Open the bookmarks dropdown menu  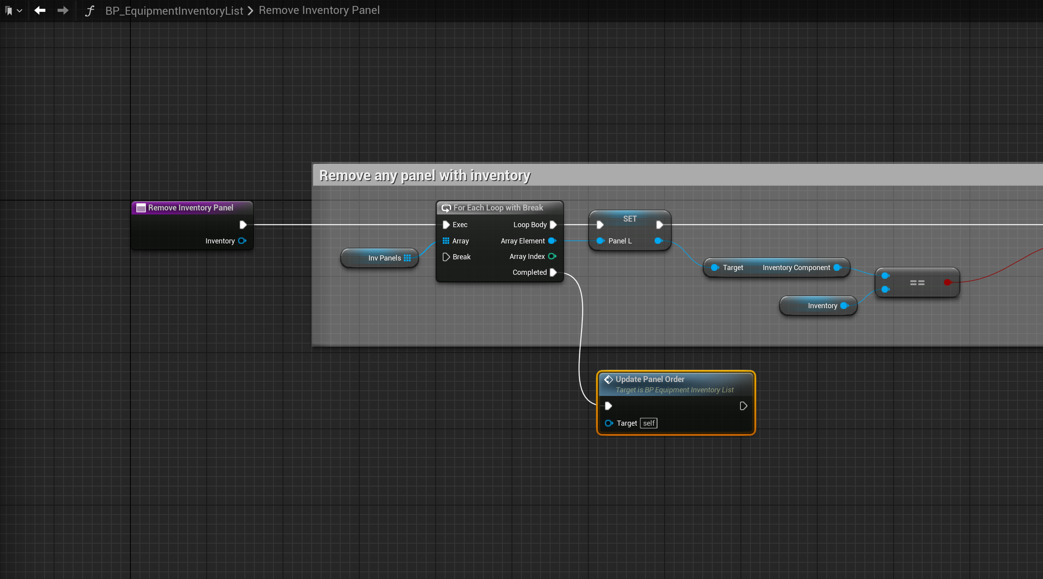(13, 10)
